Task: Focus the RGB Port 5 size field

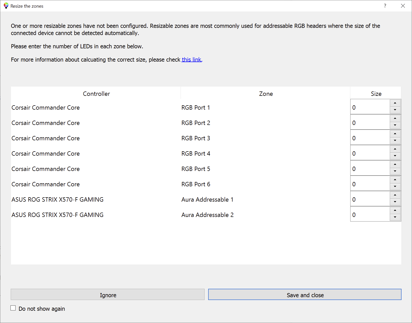Action: tap(370, 168)
